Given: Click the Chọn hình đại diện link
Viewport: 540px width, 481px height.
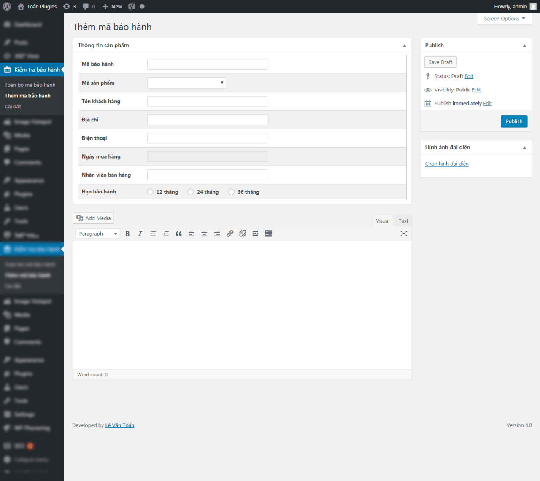Looking at the screenshot, I should (447, 164).
